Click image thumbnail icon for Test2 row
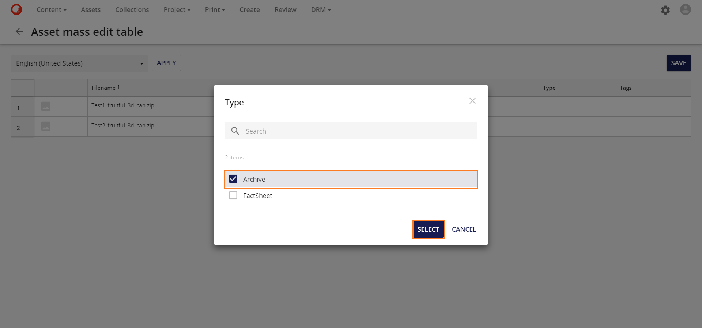 pyautogui.click(x=46, y=126)
